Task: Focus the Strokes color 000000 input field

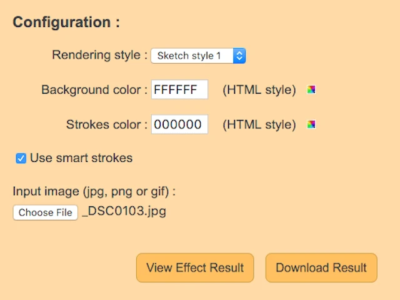Action: click(179, 124)
